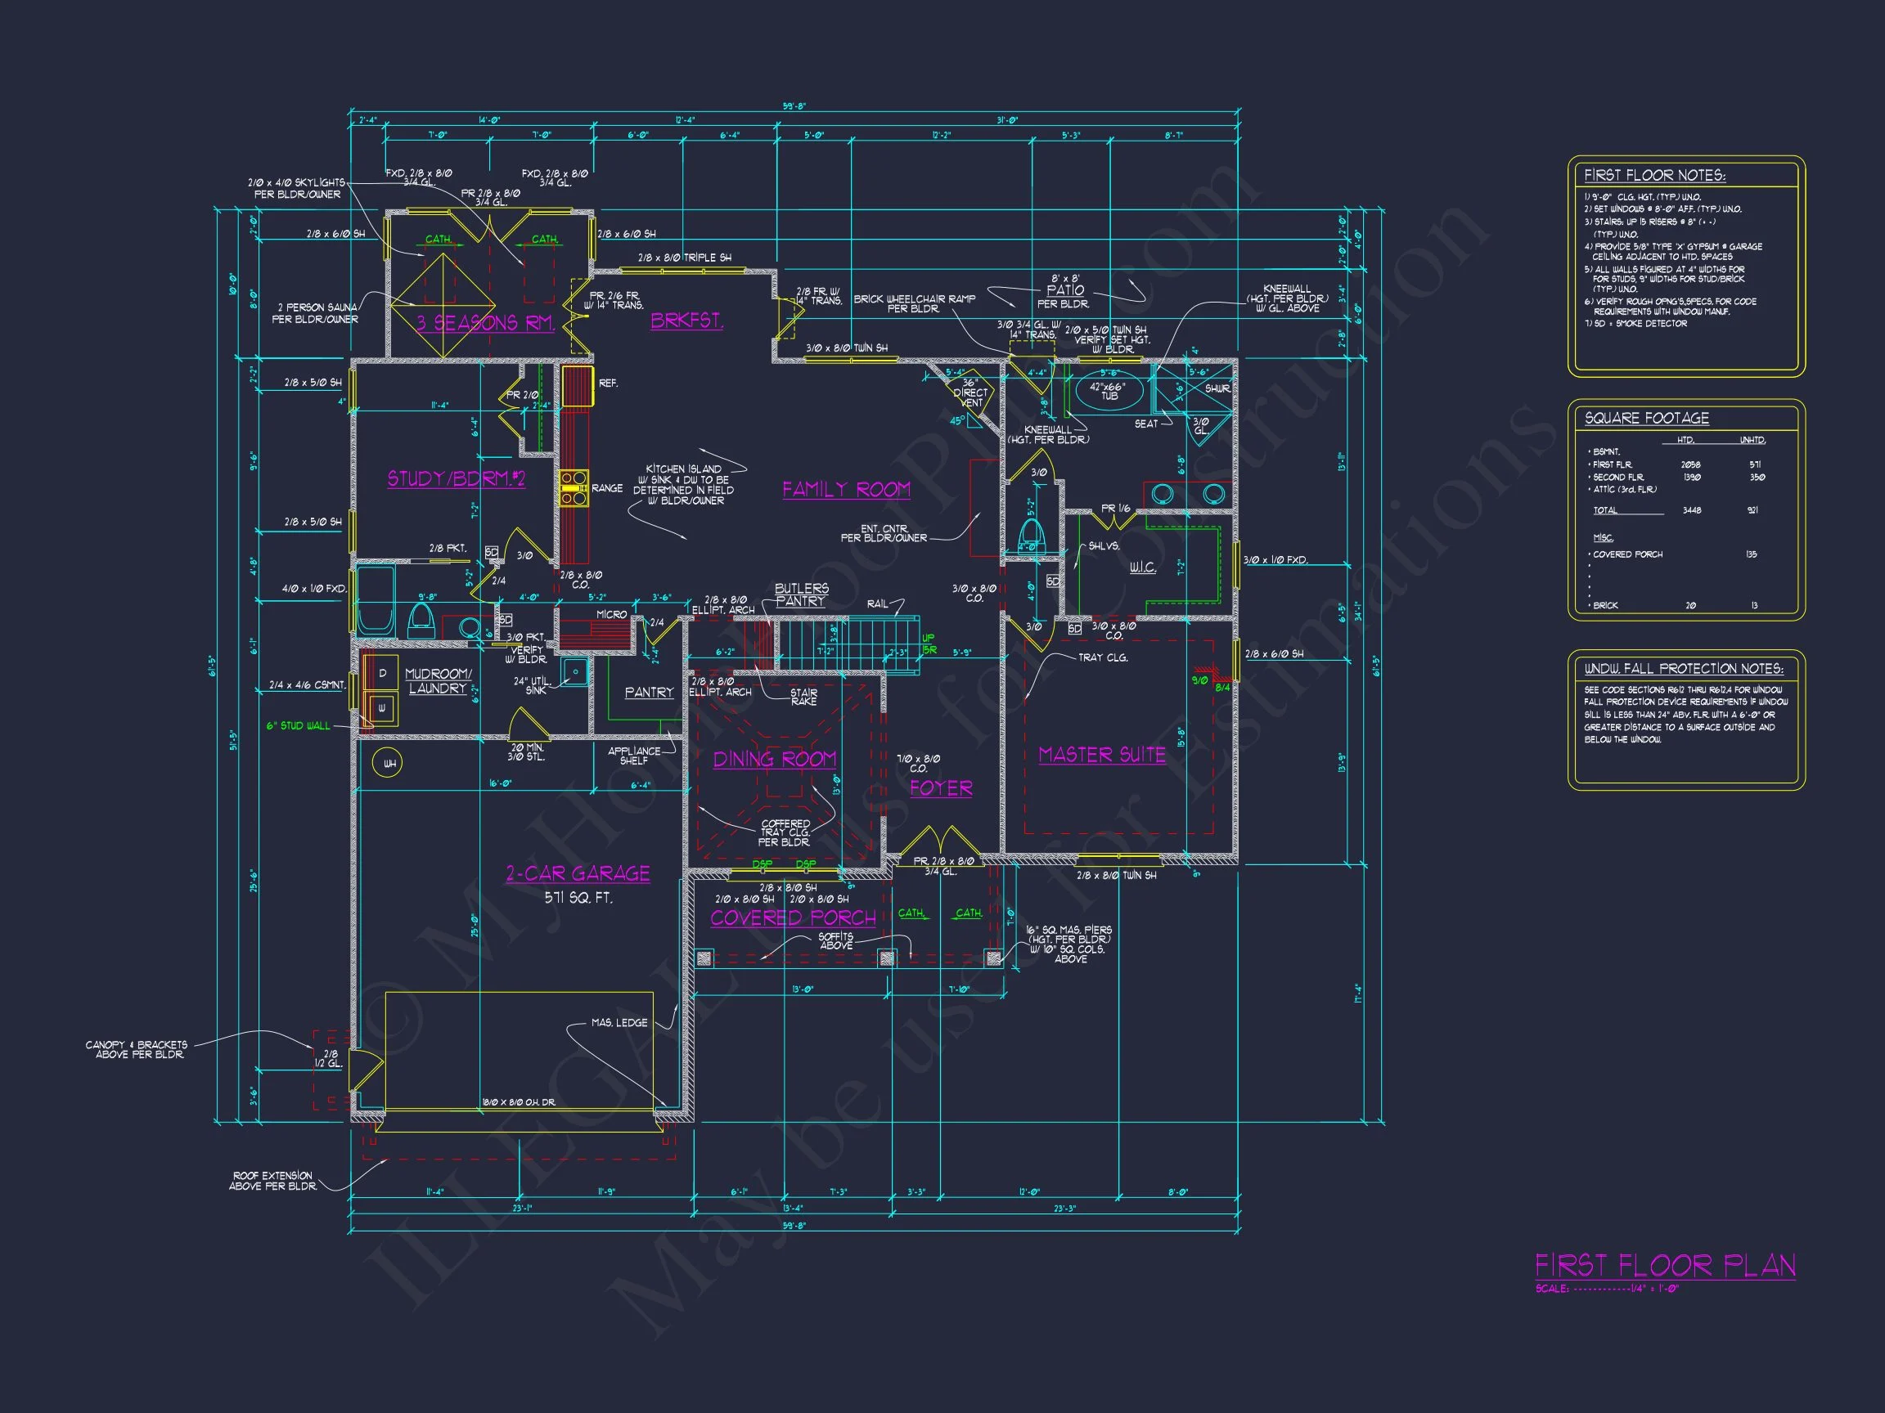
Task: Select the STUDY/BDRM.#2 label
Action: point(456,478)
